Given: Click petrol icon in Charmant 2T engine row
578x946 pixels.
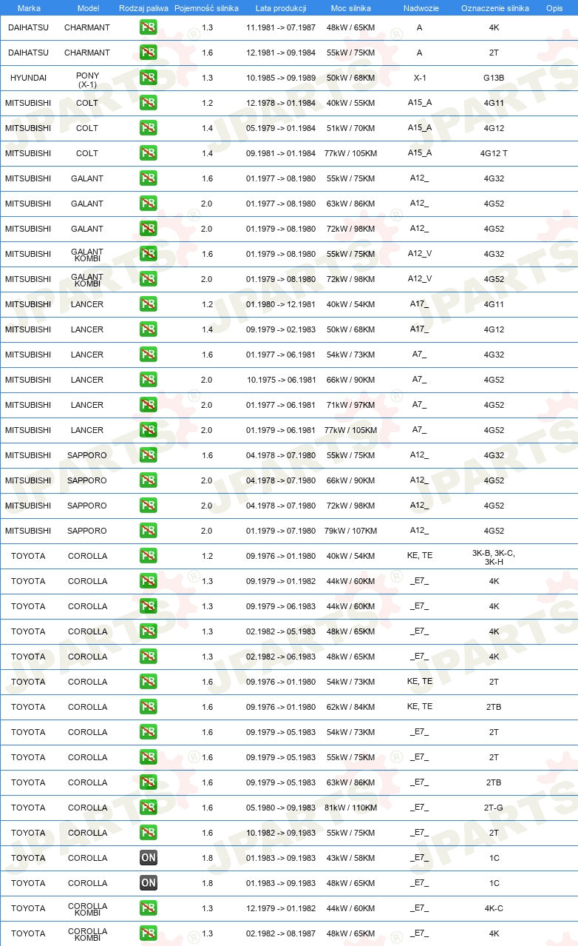Looking at the screenshot, I should coord(149,53).
